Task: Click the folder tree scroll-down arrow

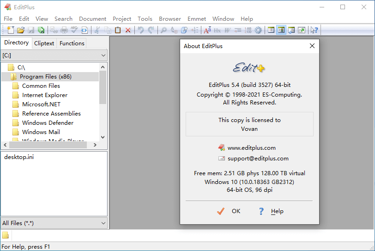Action: 103,137
